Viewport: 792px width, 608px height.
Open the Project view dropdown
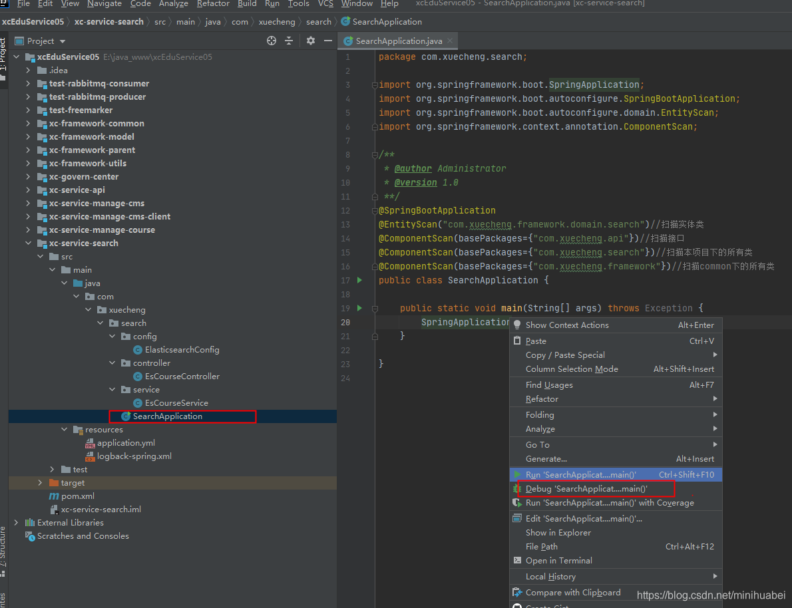pos(63,41)
